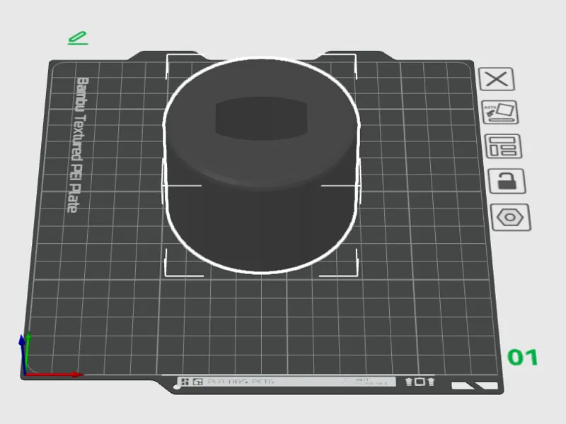Select the dark cylinder model on the plate

[261, 166]
